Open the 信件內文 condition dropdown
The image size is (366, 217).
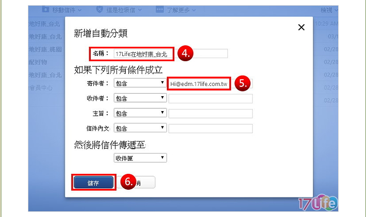(x=140, y=128)
